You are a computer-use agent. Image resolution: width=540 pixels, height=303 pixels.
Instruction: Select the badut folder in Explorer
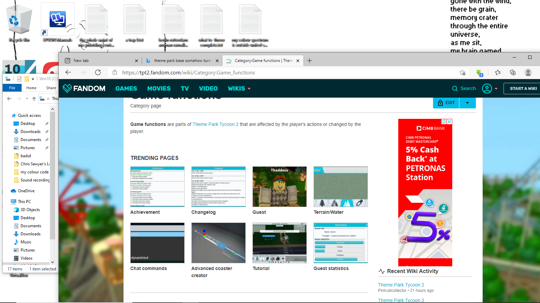[26, 156]
